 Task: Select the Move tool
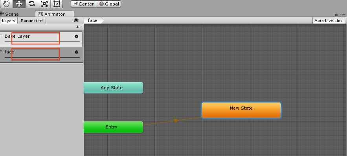[x=19, y=4]
